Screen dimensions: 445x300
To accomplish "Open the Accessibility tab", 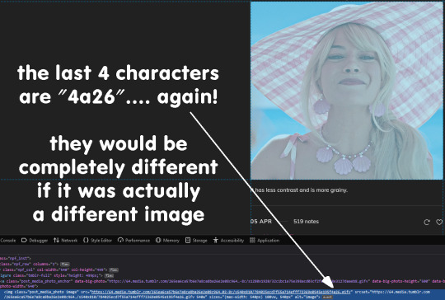I will pyautogui.click(x=228, y=241).
